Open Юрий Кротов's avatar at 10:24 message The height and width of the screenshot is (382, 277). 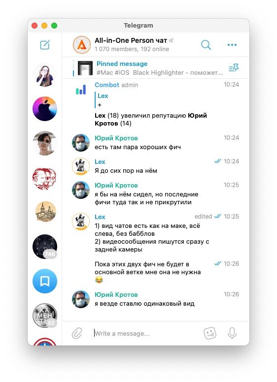pyautogui.click(x=81, y=143)
